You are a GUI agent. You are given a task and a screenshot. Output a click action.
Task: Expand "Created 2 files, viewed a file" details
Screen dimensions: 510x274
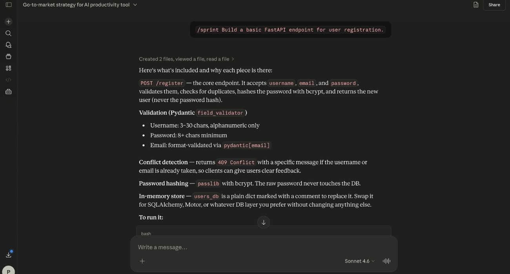tap(186, 59)
